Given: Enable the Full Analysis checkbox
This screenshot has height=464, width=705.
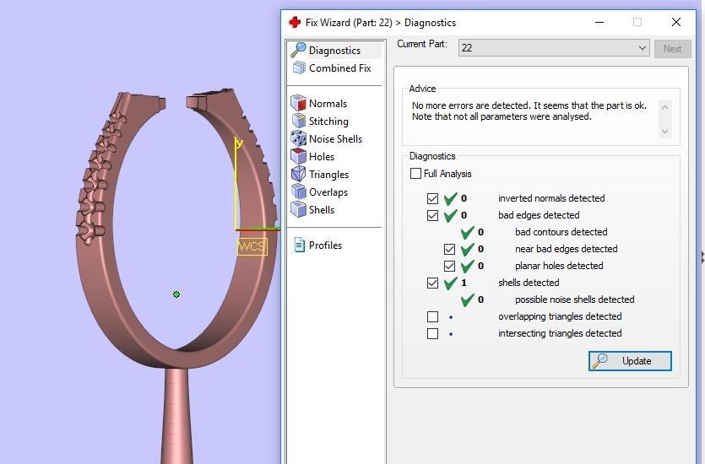Looking at the screenshot, I should click(416, 174).
